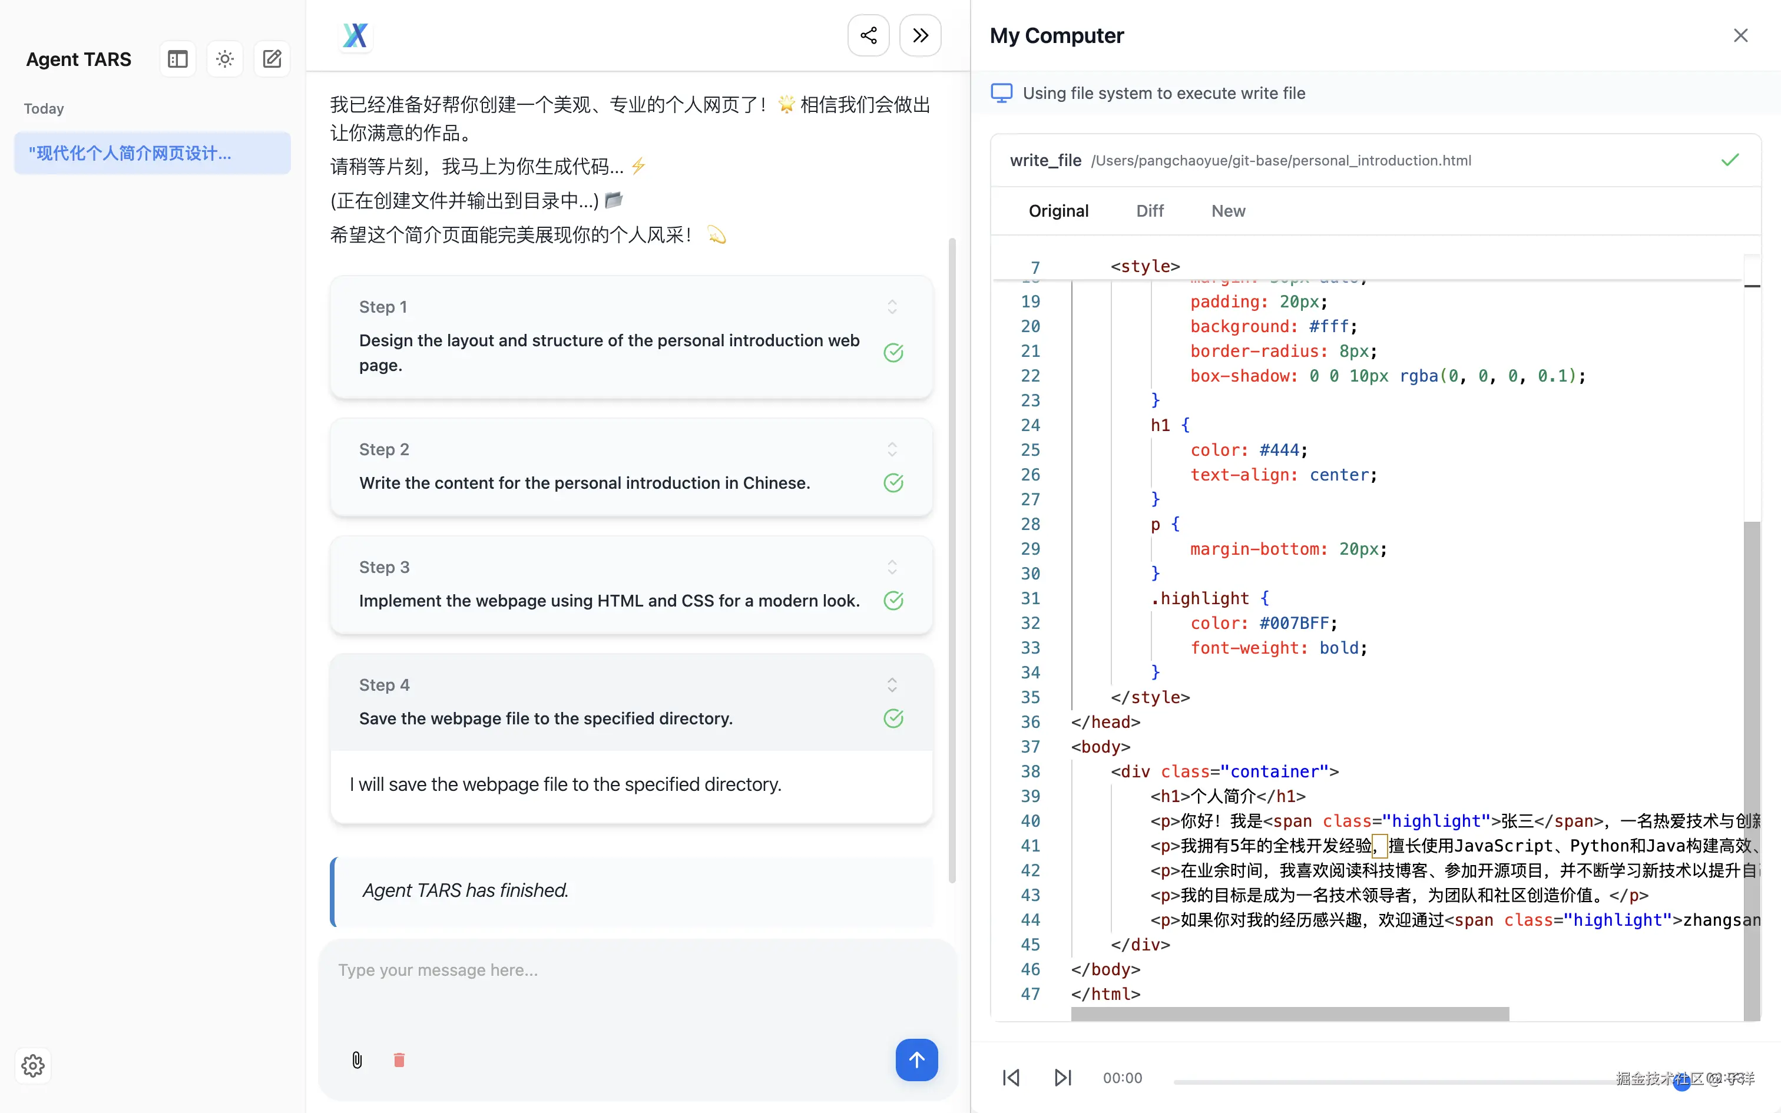This screenshot has width=1781, height=1113.
Task: Open the 现代化个人简介网页设计 chat session
Action: point(153,153)
